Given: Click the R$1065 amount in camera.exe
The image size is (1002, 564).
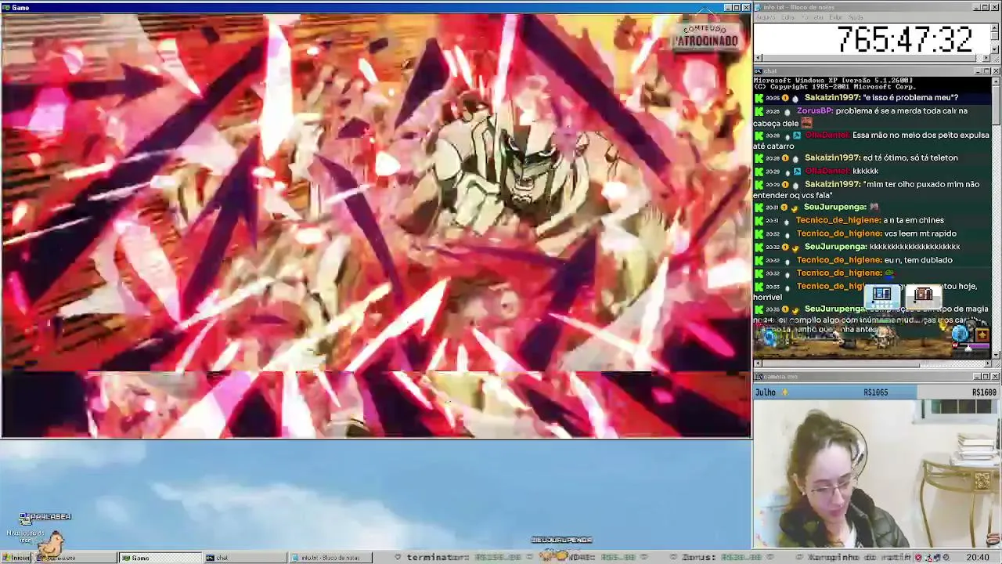Looking at the screenshot, I should coord(875,392).
